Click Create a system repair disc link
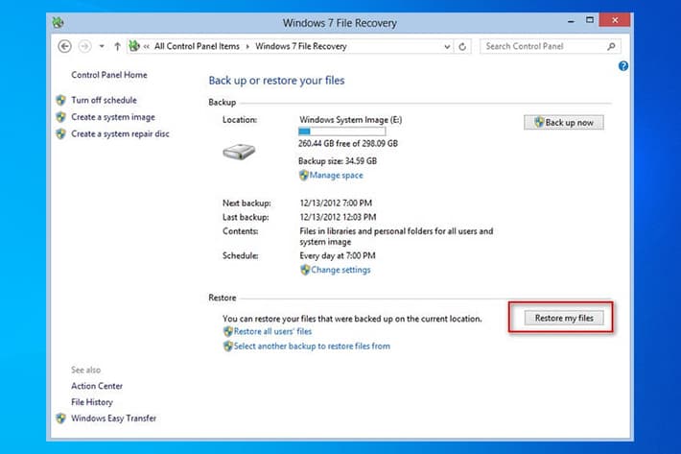 120,133
